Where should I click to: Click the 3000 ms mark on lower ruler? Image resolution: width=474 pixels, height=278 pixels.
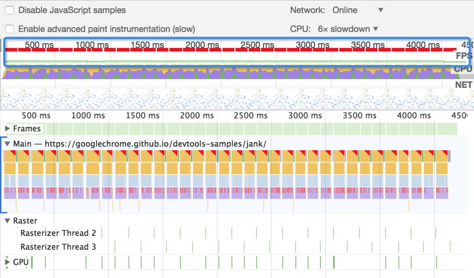point(305,116)
